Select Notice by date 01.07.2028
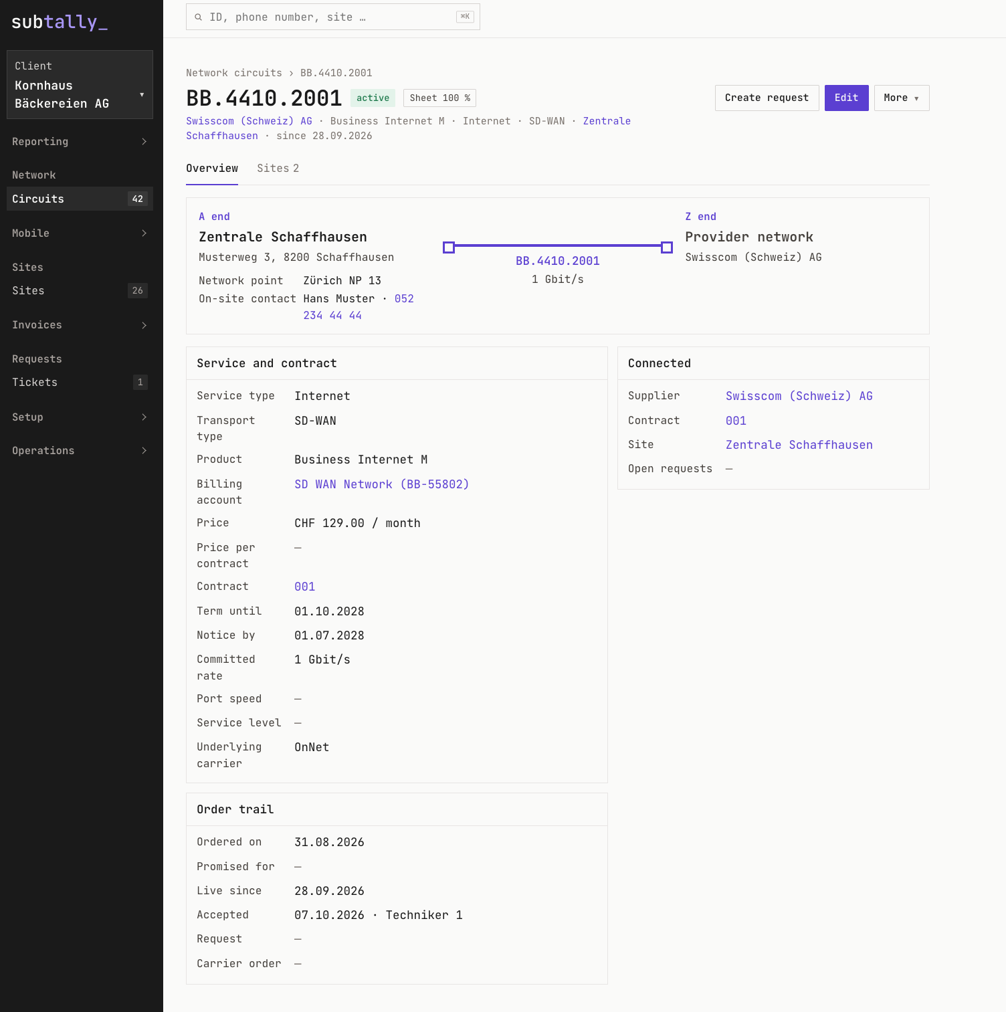The height and width of the screenshot is (1012, 1006). [329, 635]
